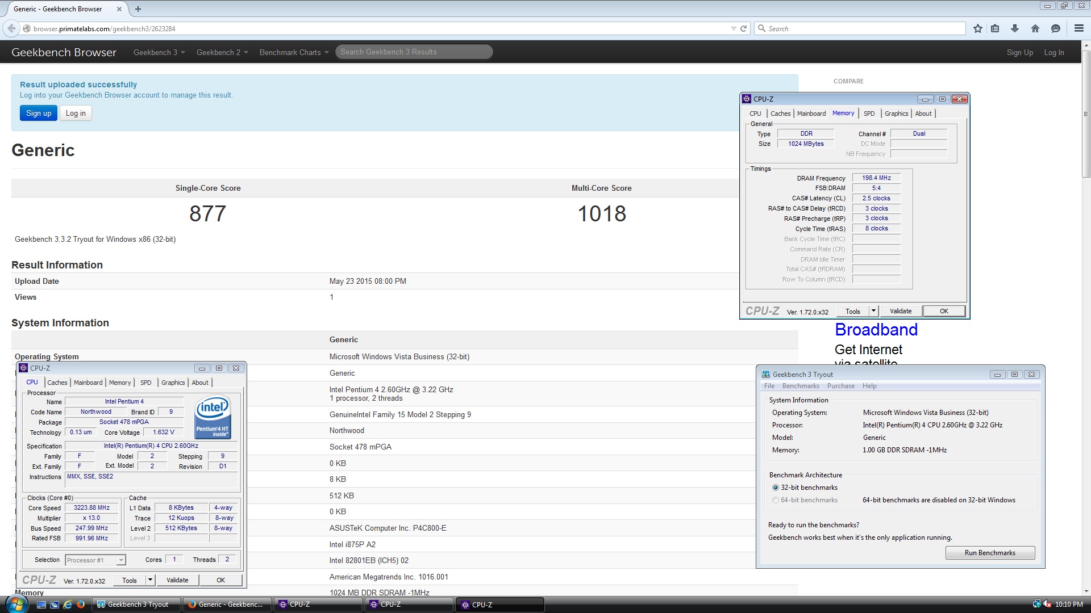Open the bookmarks list icon
The image size is (1091, 613).
pyautogui.click(x=995, y=28)
